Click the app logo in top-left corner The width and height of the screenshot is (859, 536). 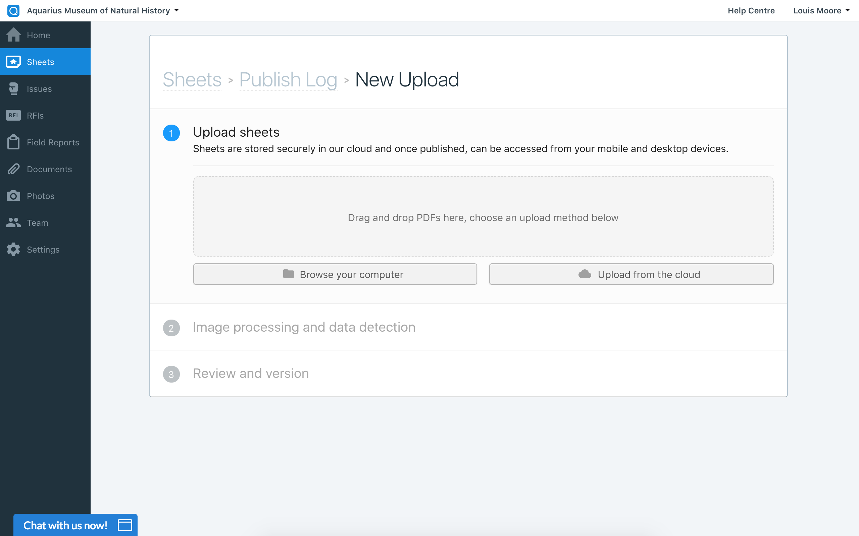point(13,11)
